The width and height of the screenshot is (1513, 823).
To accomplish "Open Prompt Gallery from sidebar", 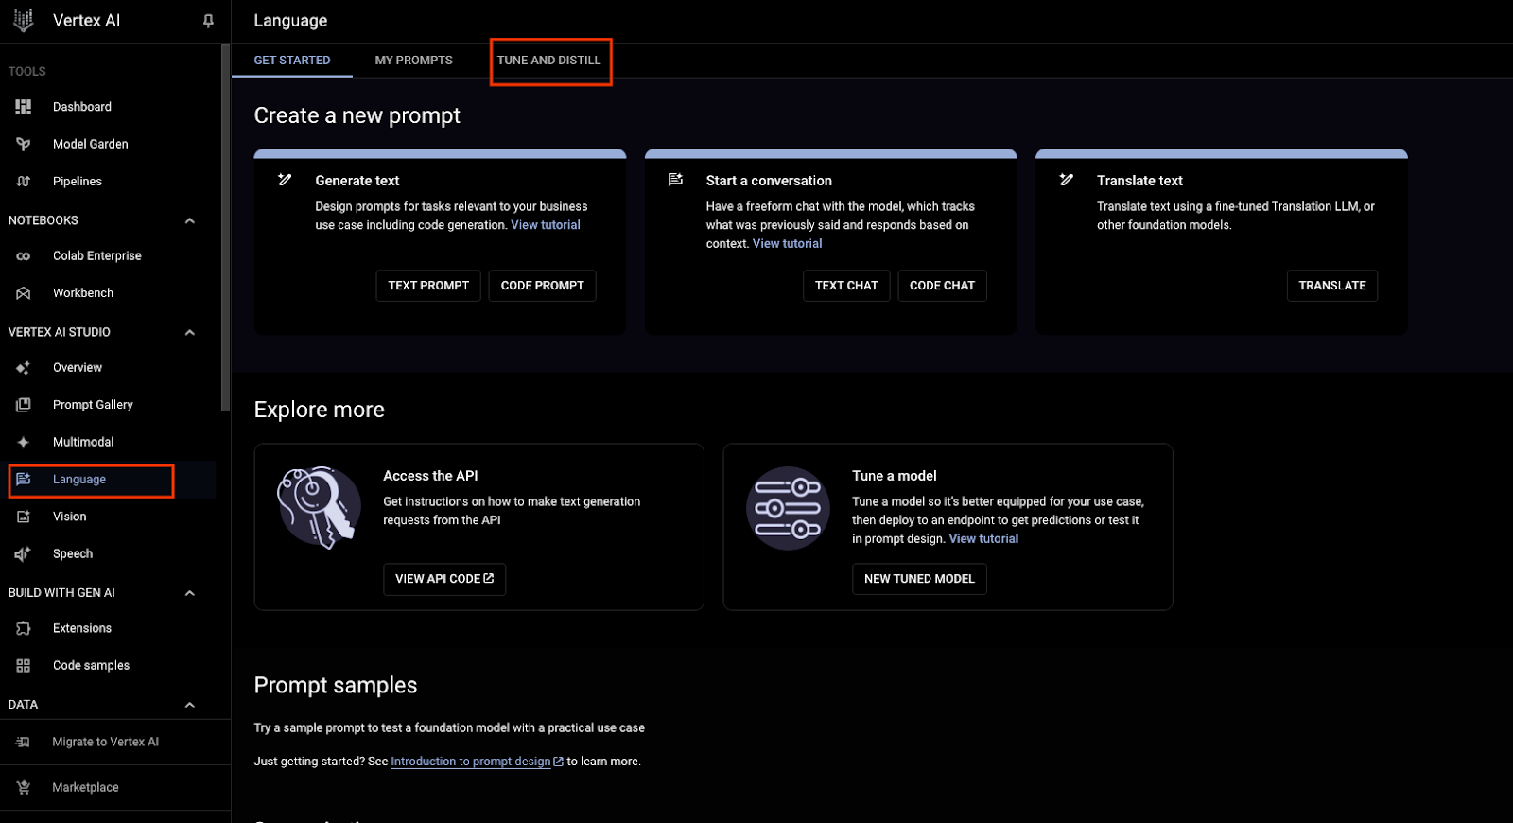I will (93, 405).
